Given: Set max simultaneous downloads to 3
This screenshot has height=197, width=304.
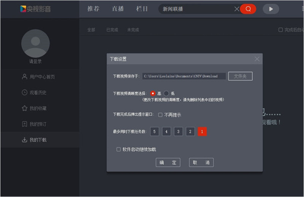Looking at the screenshot, I should point(178,132).
